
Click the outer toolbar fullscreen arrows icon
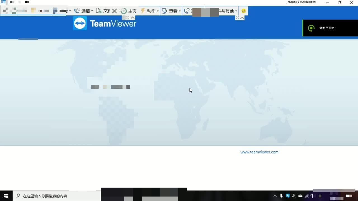click(237, 18)
